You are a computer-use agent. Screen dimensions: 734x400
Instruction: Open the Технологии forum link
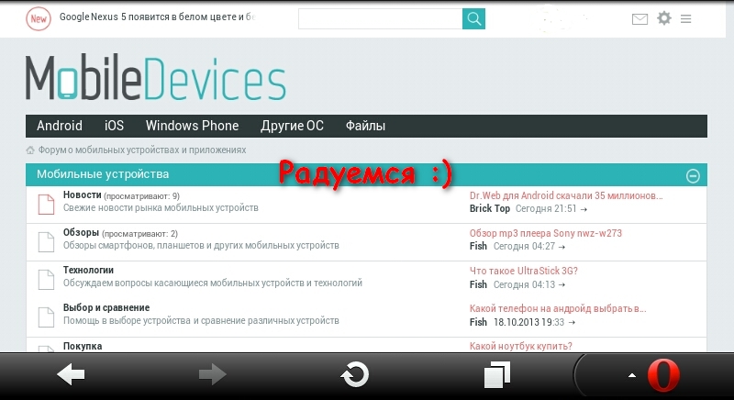(88, 270)
